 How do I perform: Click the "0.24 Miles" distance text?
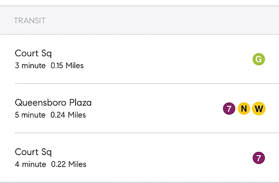68,115
